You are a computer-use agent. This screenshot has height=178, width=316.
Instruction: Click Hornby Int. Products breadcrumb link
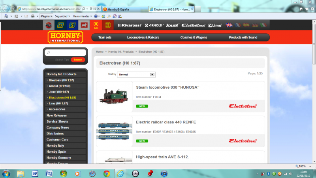tap(121, 52)
